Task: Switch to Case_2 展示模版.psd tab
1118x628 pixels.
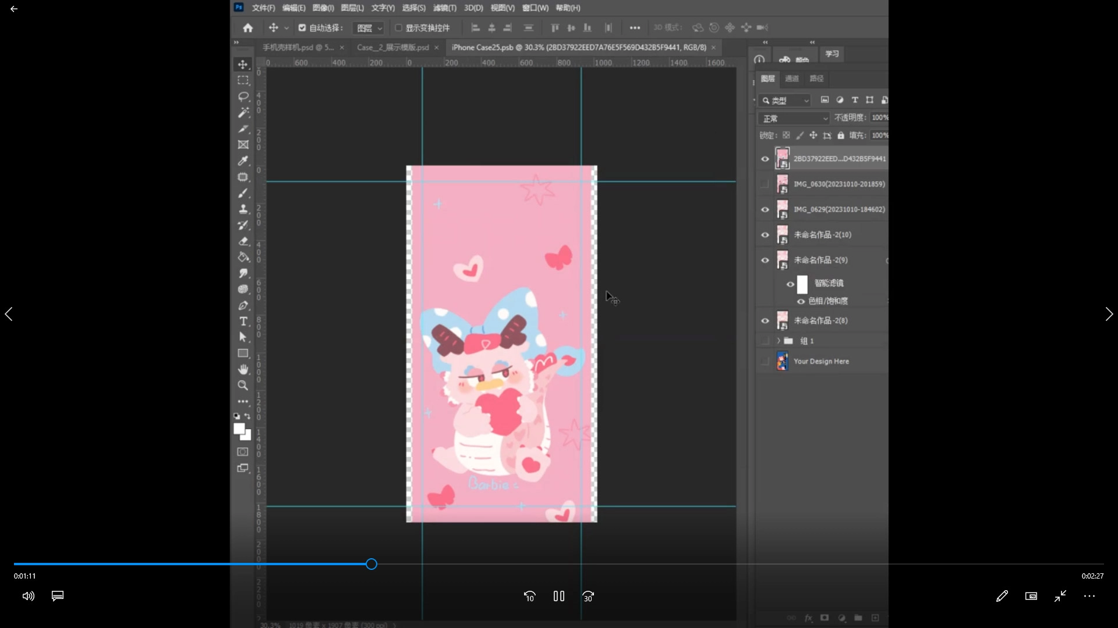Action: pyautogui.click(x=393, y=47)
